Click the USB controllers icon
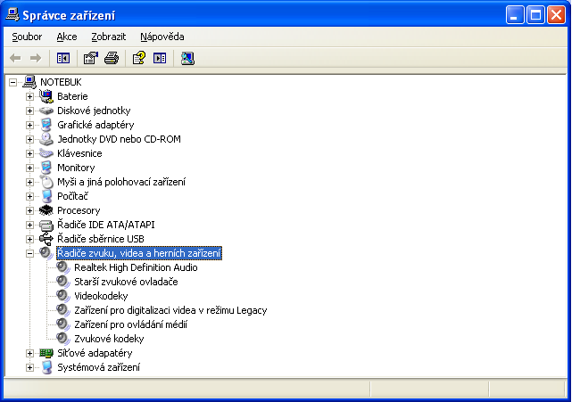580x402 pixels. tap(46, 239)
